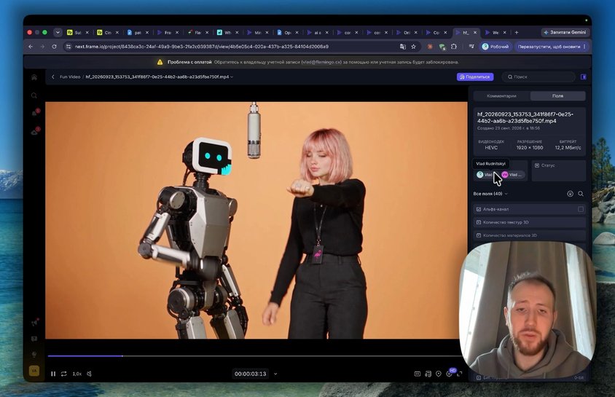
Task: Click the translate icon in address bar
Action: (403, 47)
